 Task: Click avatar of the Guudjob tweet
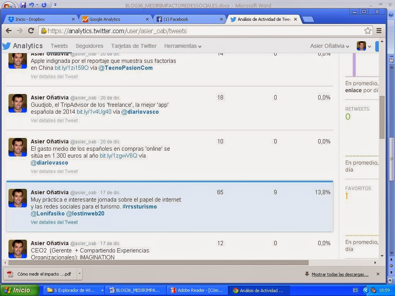click(x=18, y=103)
